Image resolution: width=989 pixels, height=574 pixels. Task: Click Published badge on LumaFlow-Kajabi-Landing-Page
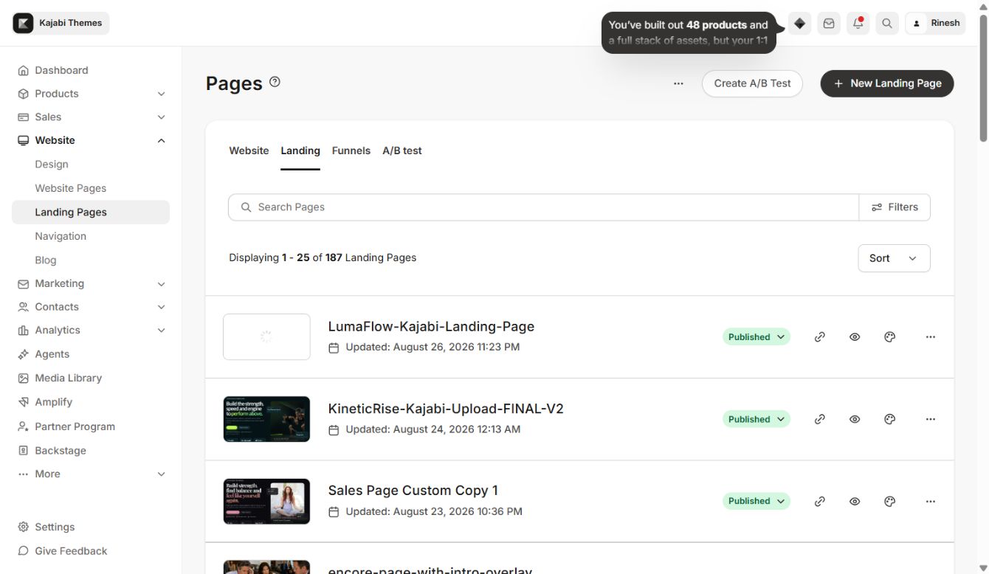pyautogui.click(x=756, y=337)
